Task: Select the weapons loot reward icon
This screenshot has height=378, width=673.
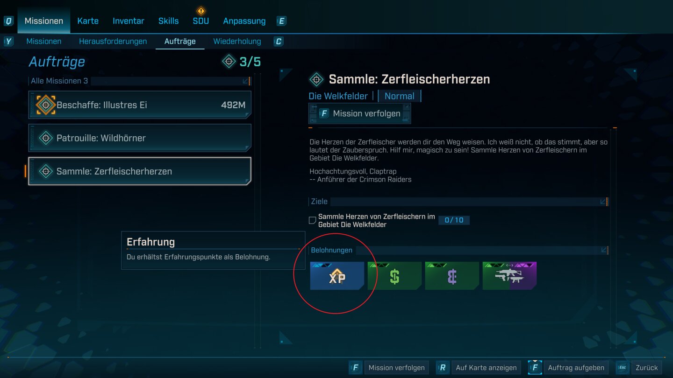Action: [x=509, y=276]
